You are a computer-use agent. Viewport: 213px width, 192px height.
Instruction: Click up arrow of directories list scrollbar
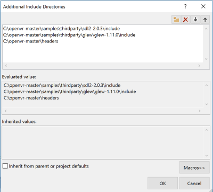pos(206,29)
